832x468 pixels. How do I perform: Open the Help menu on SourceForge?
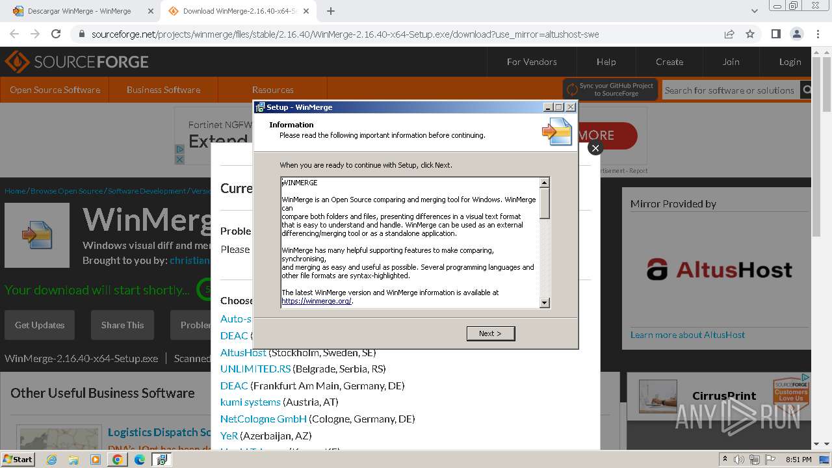pos(606,62)
